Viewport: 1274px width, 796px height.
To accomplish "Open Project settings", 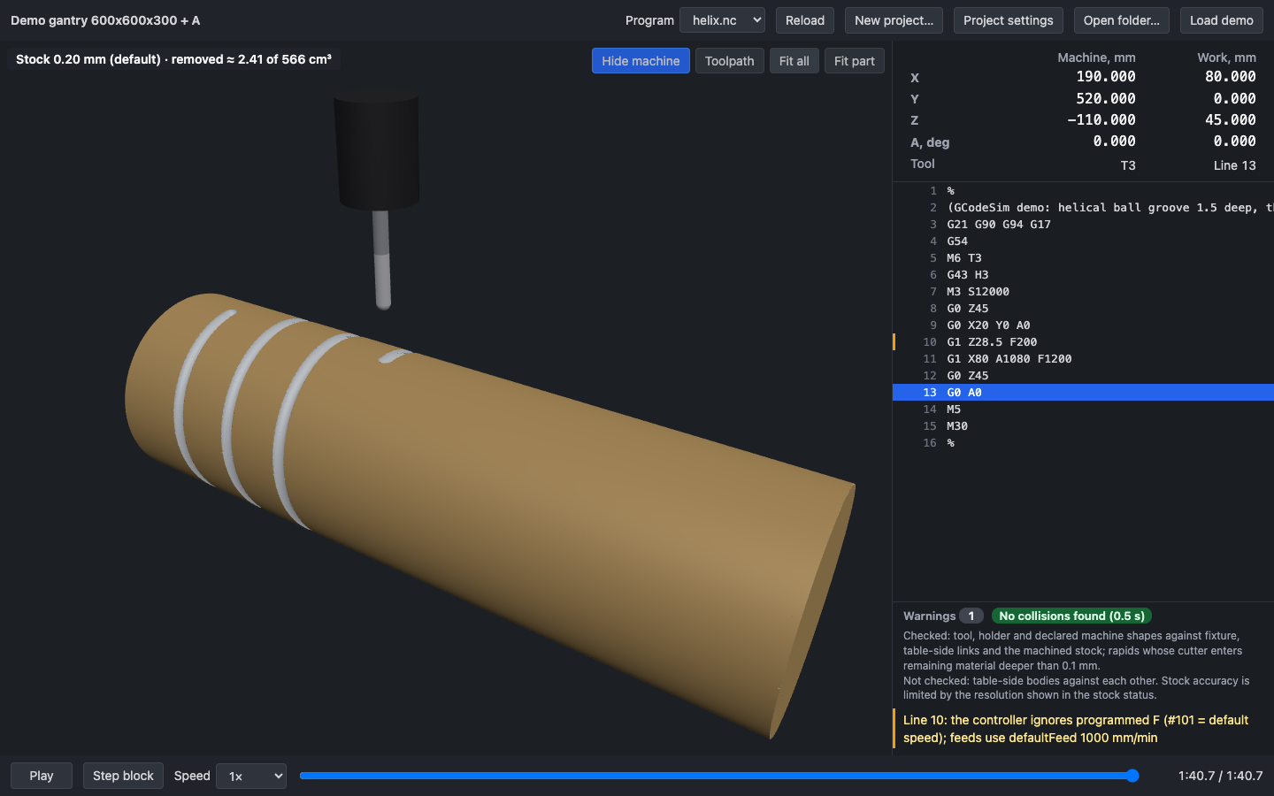I will pyautogui.click(x=1008, y=20).
